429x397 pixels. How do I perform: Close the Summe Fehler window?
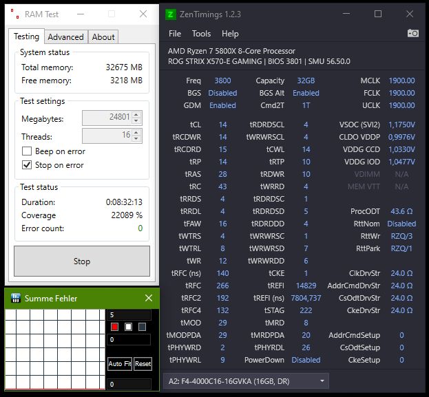[149, 298]
